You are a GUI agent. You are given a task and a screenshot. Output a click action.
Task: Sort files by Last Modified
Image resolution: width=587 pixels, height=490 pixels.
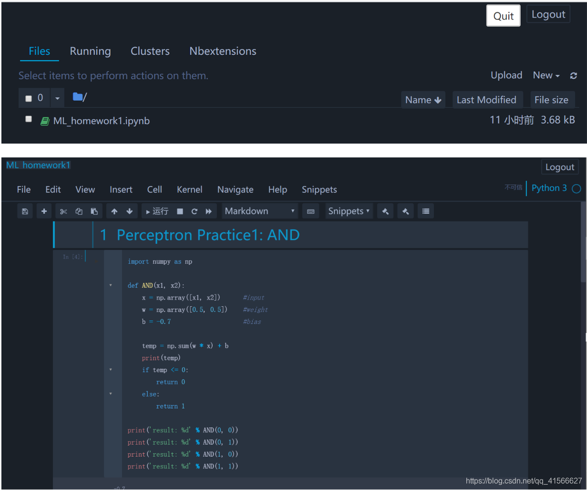(487, 99)
